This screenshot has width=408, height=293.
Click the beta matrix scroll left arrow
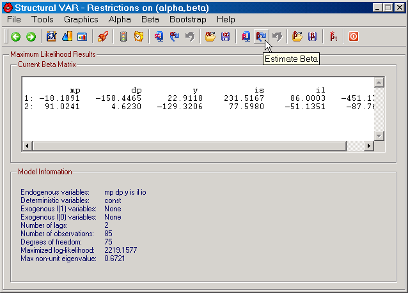27,146
